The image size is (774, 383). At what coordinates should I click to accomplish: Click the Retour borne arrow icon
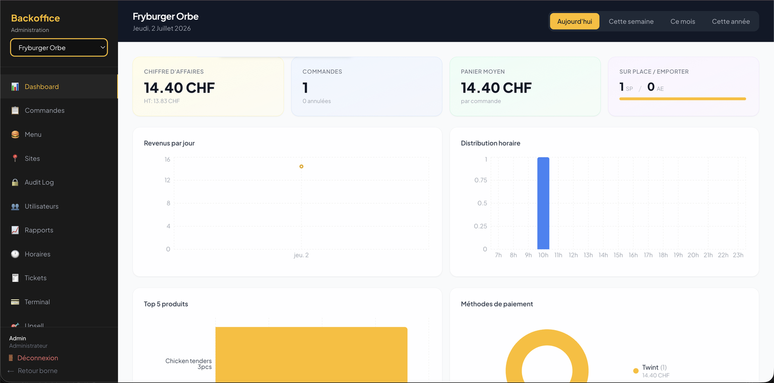[x=11, y=371]
